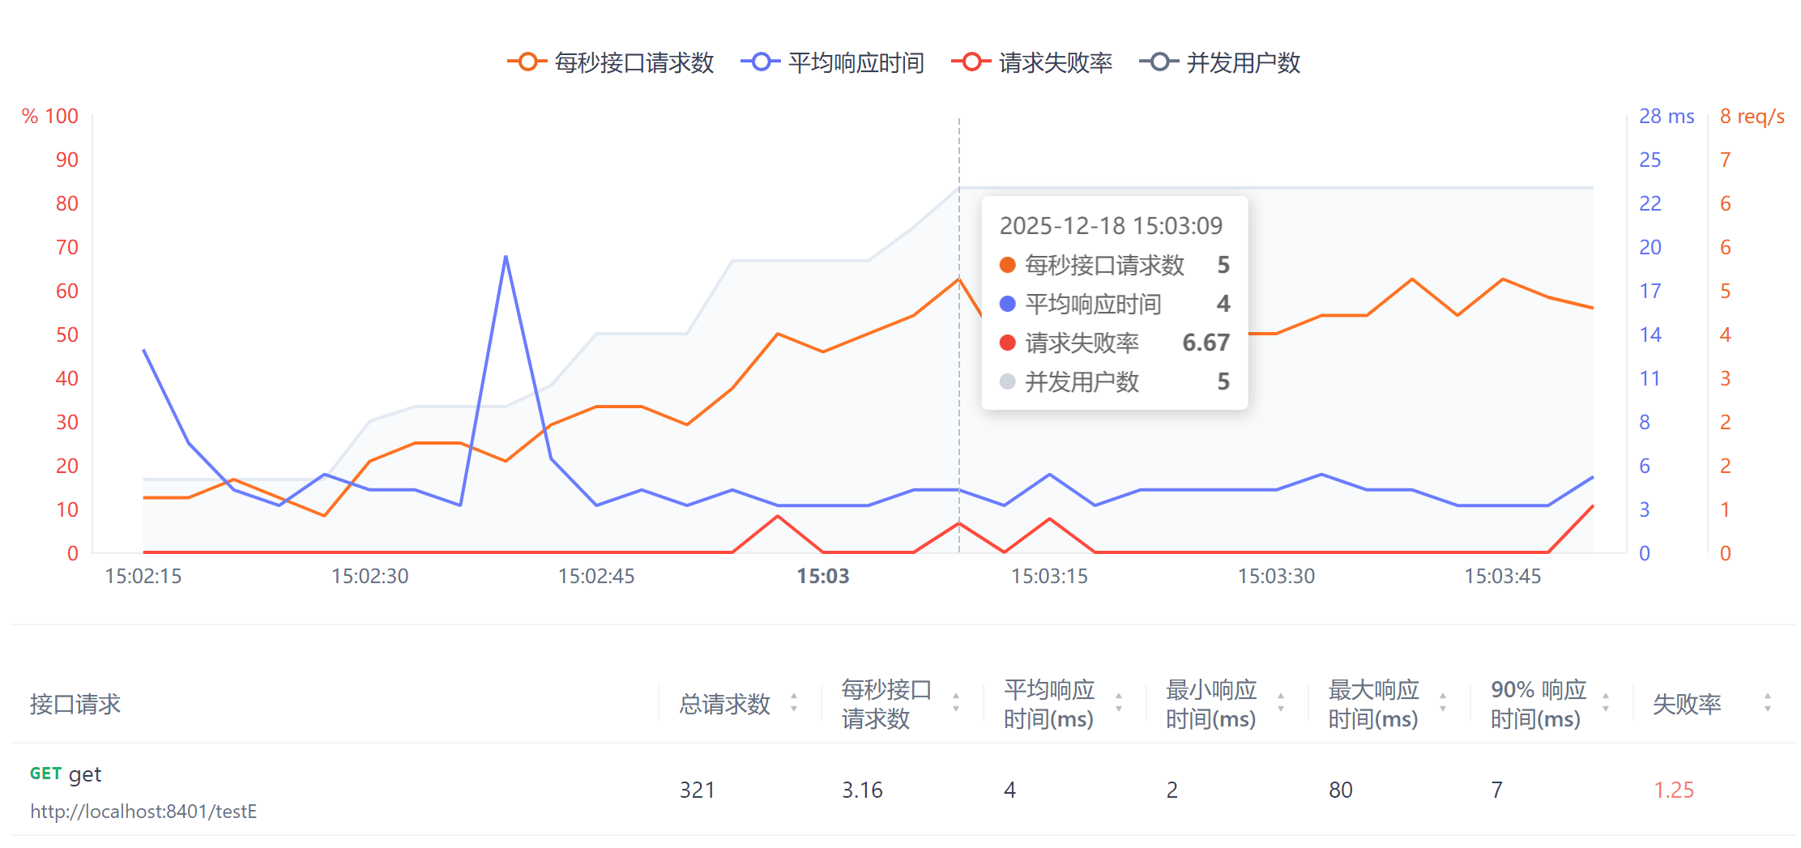Sort by 平均响应时间(ms) using its sort icon
Screen dimensions: 1801x848
1119,703
